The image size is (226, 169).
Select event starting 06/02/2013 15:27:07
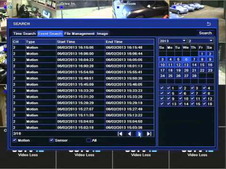83,109
